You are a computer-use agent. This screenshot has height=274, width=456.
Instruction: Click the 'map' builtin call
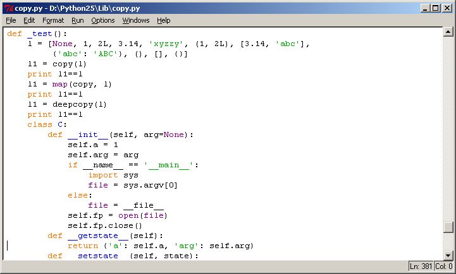coord(59,84)
